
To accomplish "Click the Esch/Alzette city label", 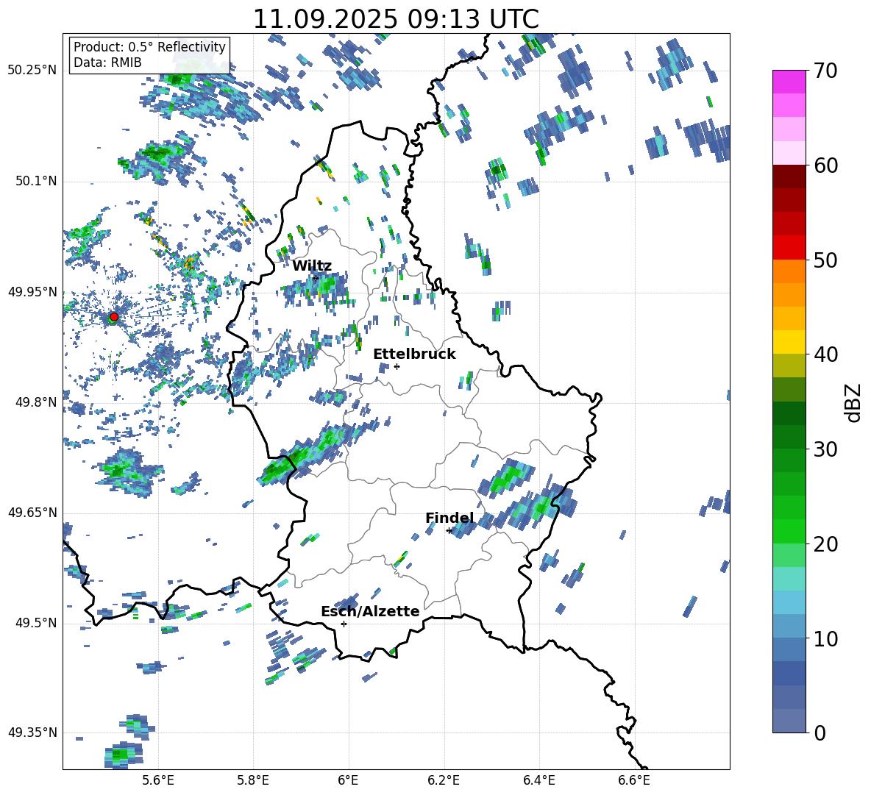I will (370, 611).
